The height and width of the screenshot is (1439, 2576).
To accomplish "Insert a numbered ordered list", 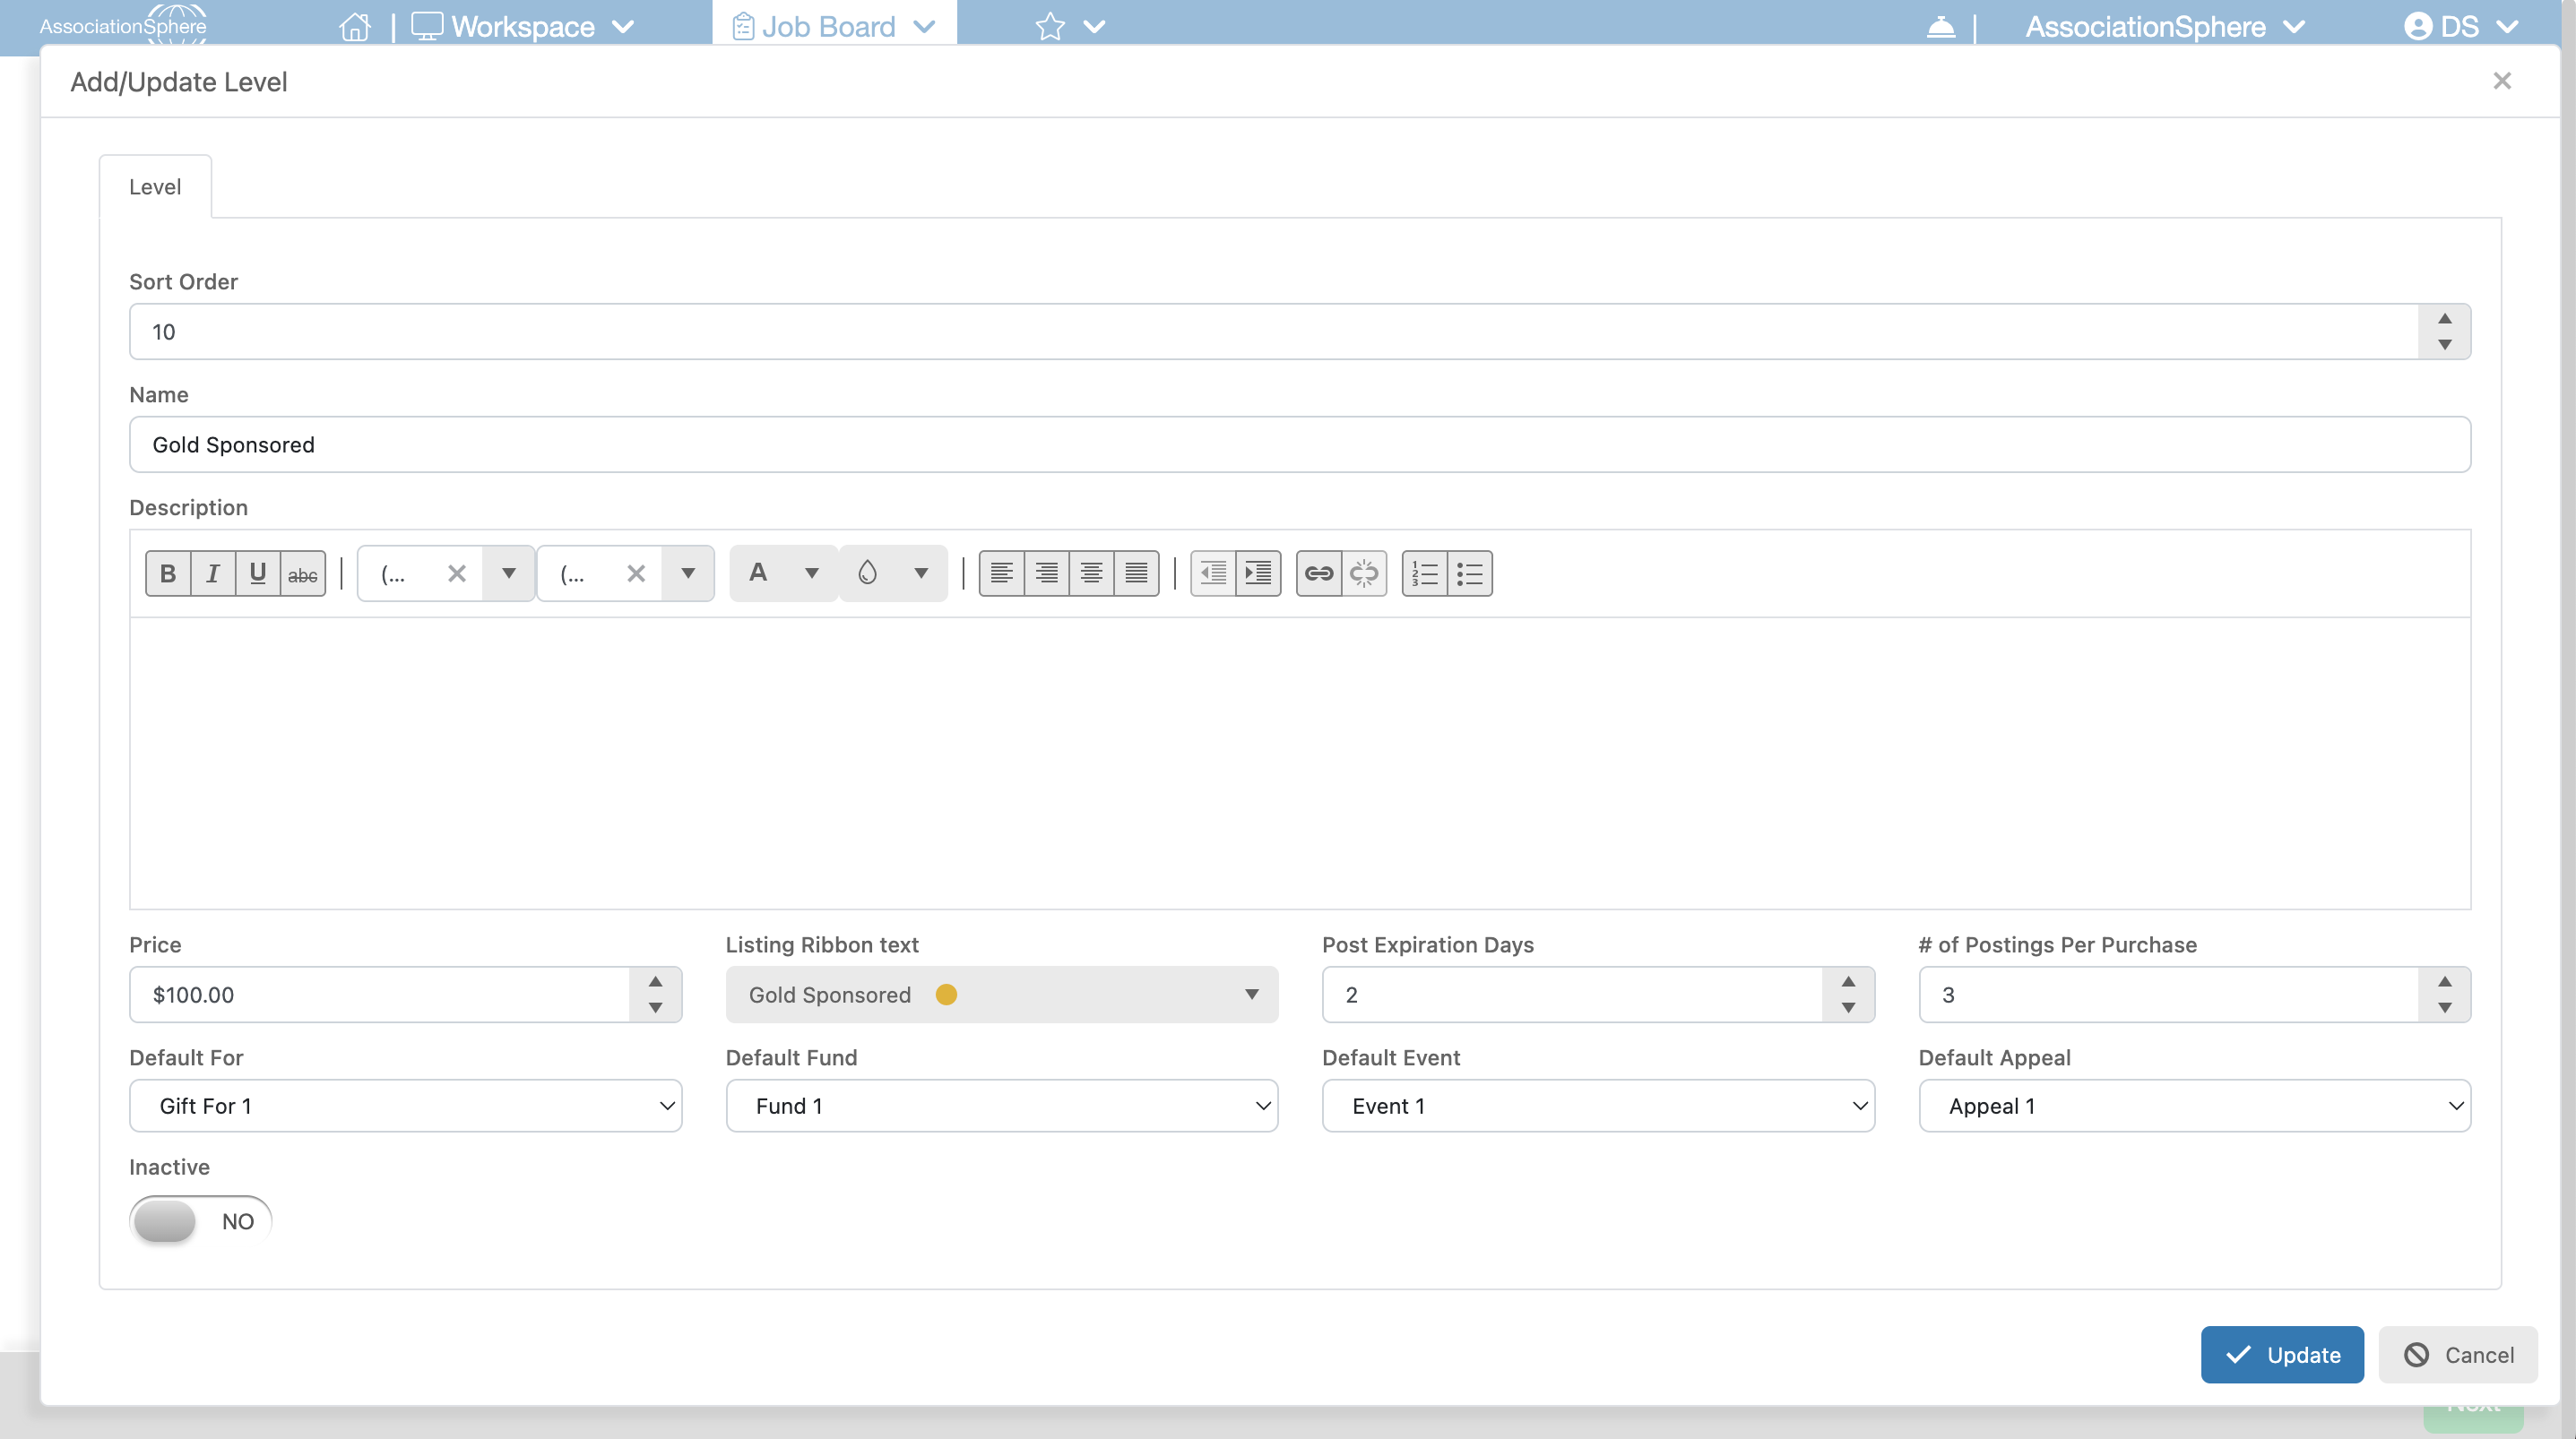I will pos(1425,573).
